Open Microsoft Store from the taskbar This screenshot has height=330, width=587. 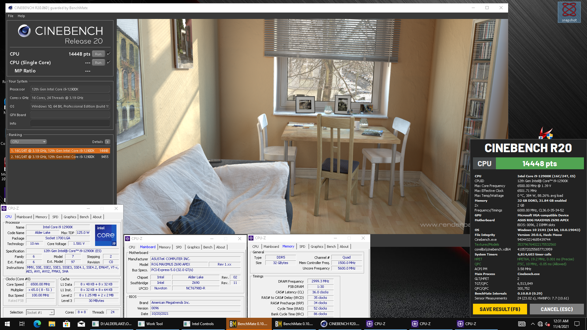(x=66, y=324)
